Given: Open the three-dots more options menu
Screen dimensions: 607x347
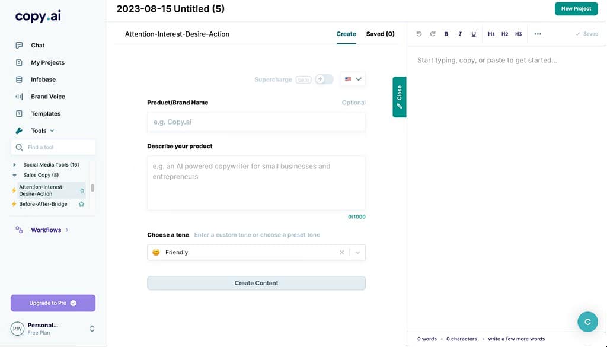Looking at the screenshot, I should point(538,34).
